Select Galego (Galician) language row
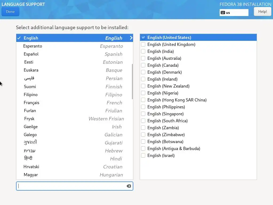 tap(75, 135)
